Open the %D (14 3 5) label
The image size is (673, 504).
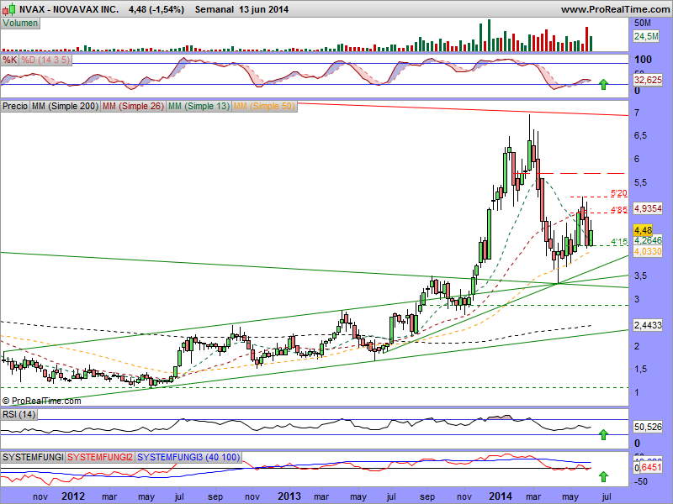(x=45, y=60)
